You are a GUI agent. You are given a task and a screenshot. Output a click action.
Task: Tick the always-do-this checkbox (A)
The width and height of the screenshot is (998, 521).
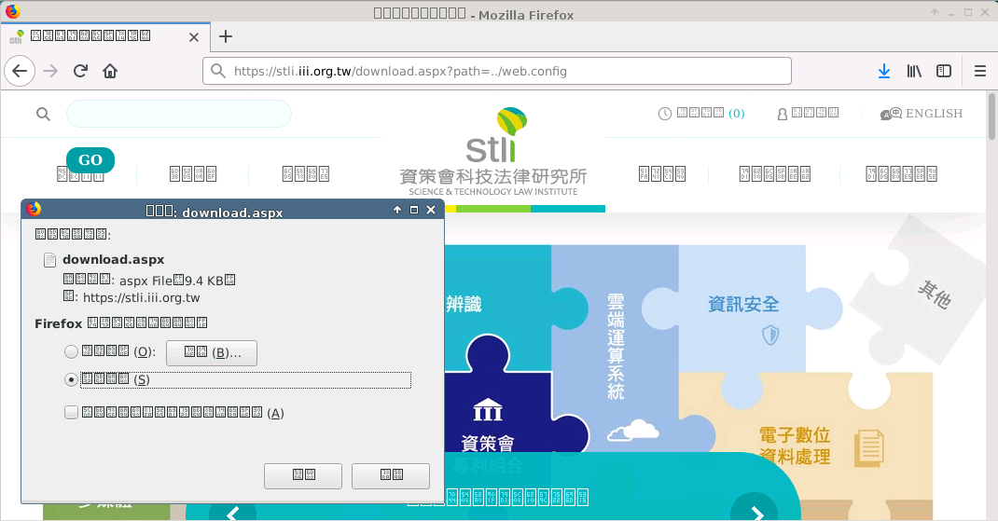[x=71, y=412]
